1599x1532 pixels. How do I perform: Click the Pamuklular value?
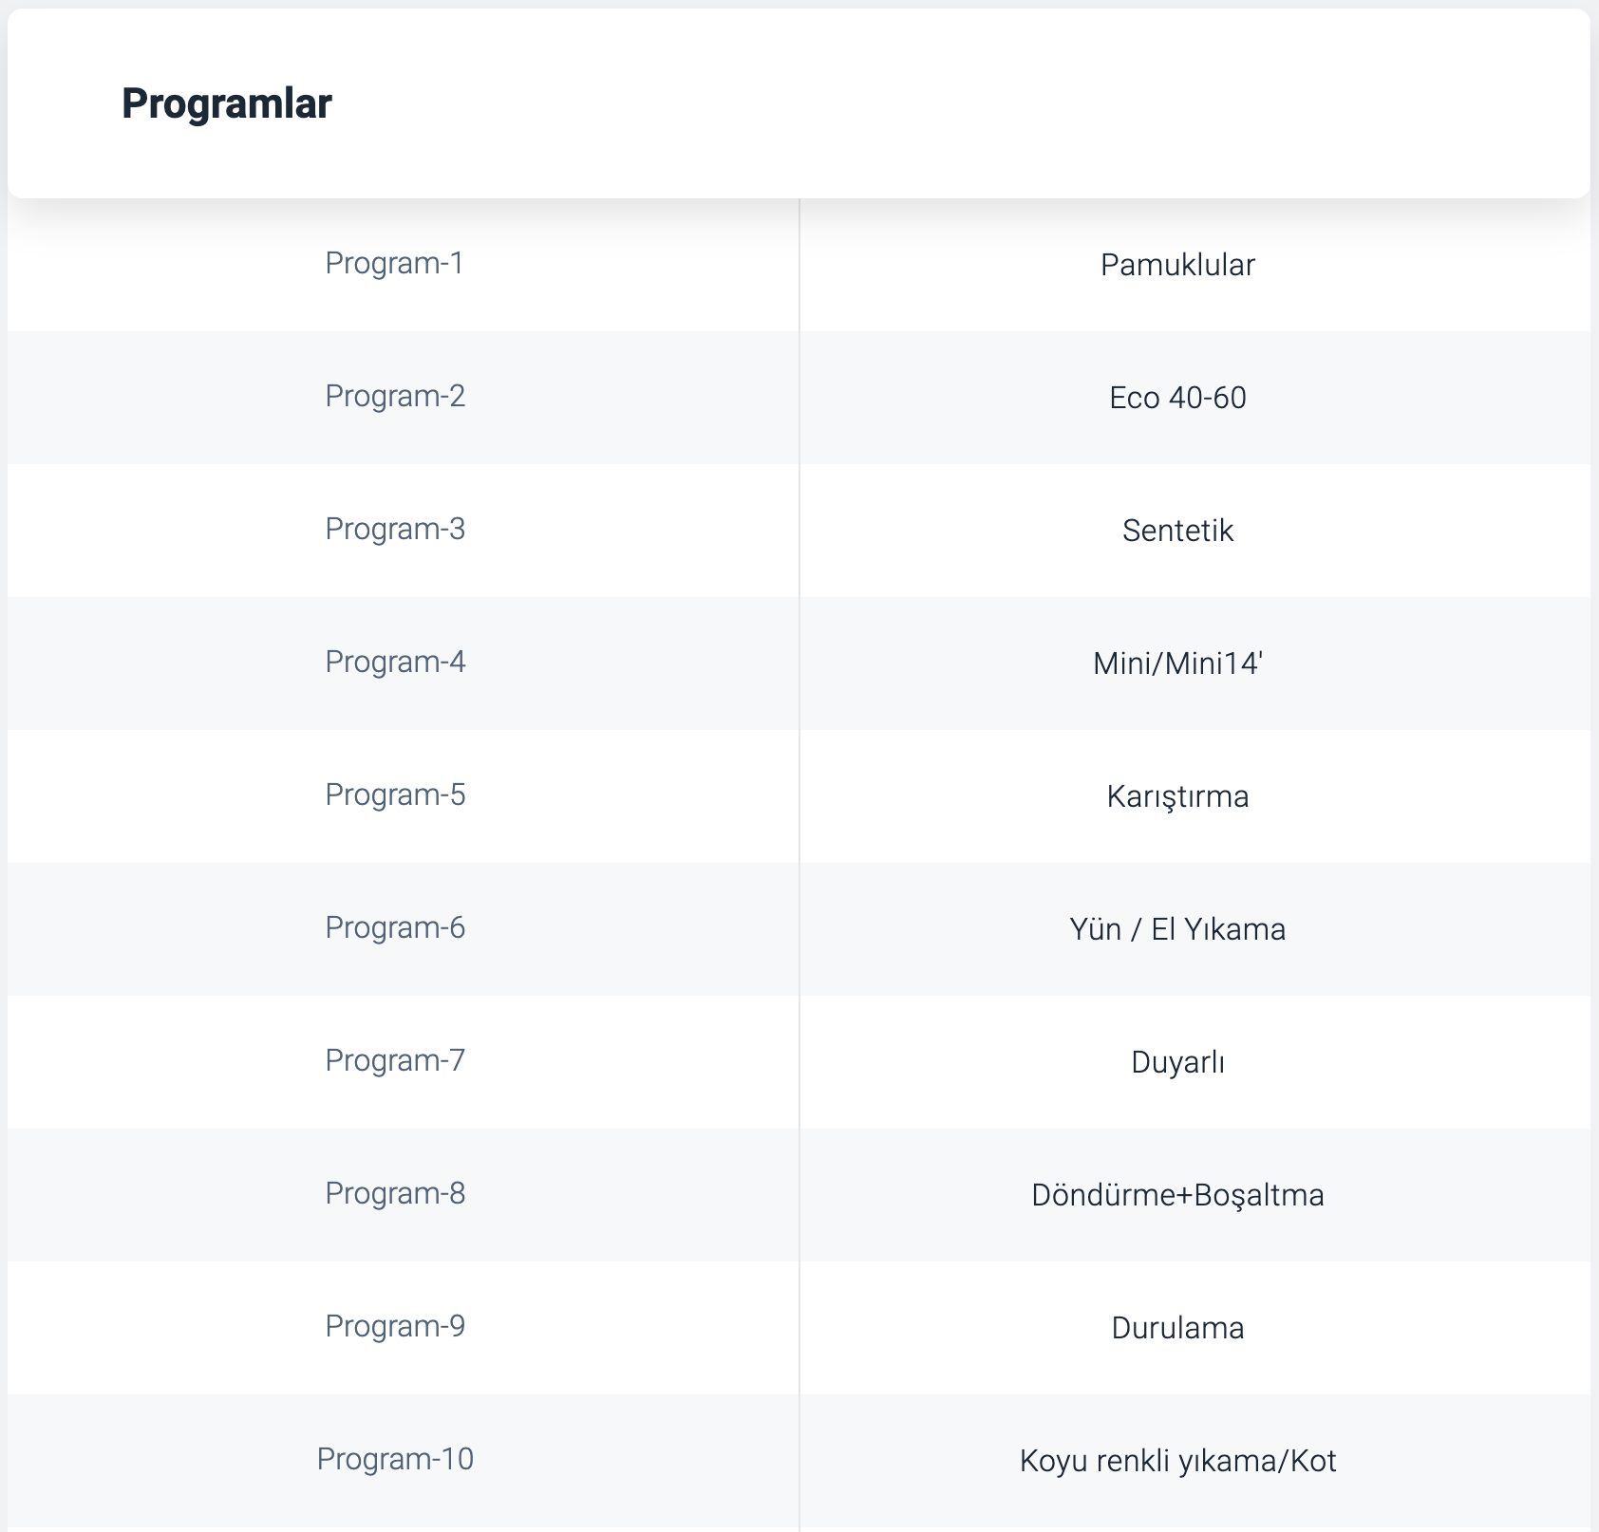point(1177,265)
